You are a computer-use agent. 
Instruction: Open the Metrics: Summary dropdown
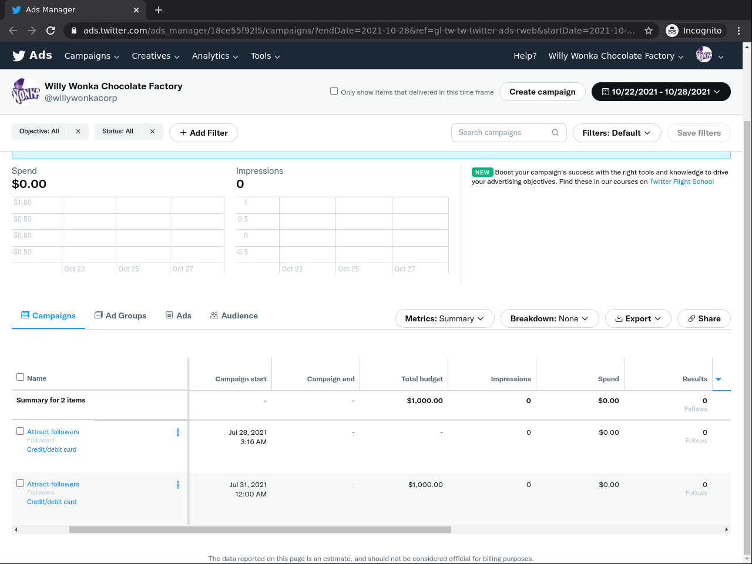445,318
